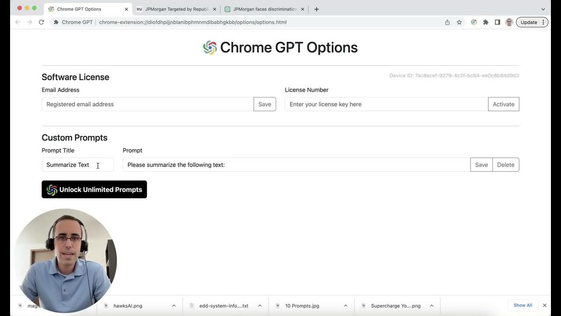Close the Chrome GPT Options tab
The image size is (561, 316).
pos(126,9)
